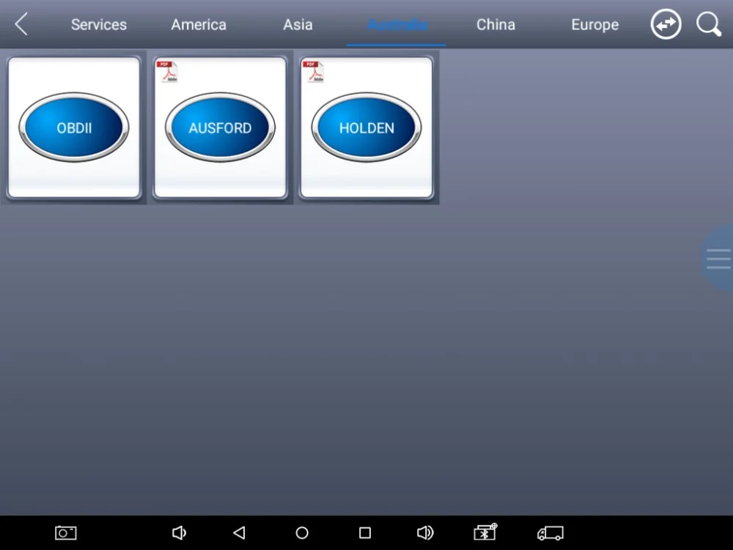Viewport: 733px width, 550px height.
Task: Open the HOLDEN vehicle tile
Action: click(366, 127)
